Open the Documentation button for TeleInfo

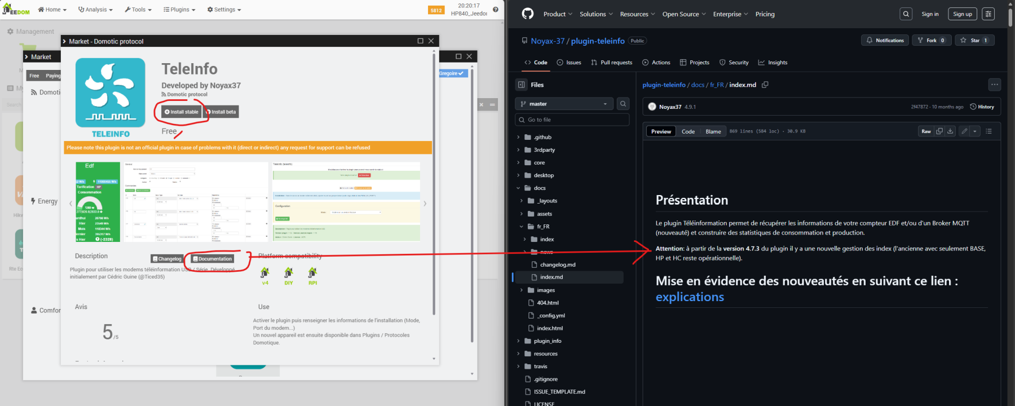[212, 259]
